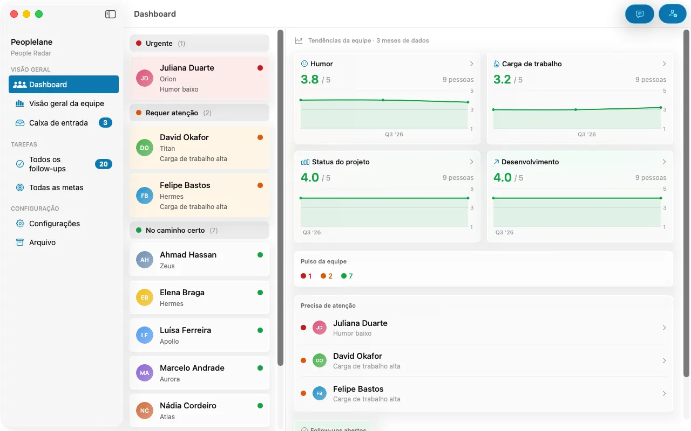Click the JD avatar in Precisa de atenção

point(320,328)
